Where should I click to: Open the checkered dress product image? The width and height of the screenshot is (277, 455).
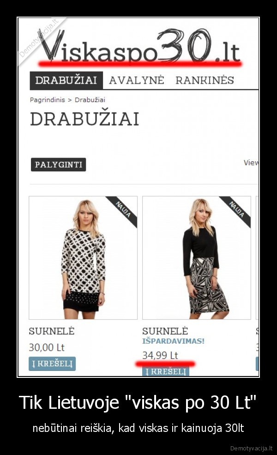point(83,258)
